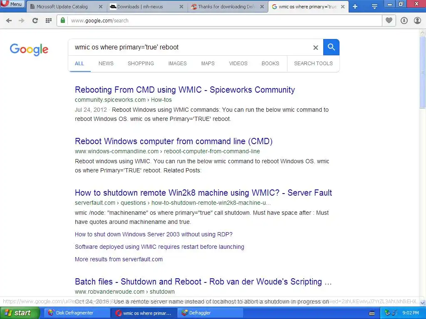Click www.windows-commandline.com URL text

tap(167, 151)
